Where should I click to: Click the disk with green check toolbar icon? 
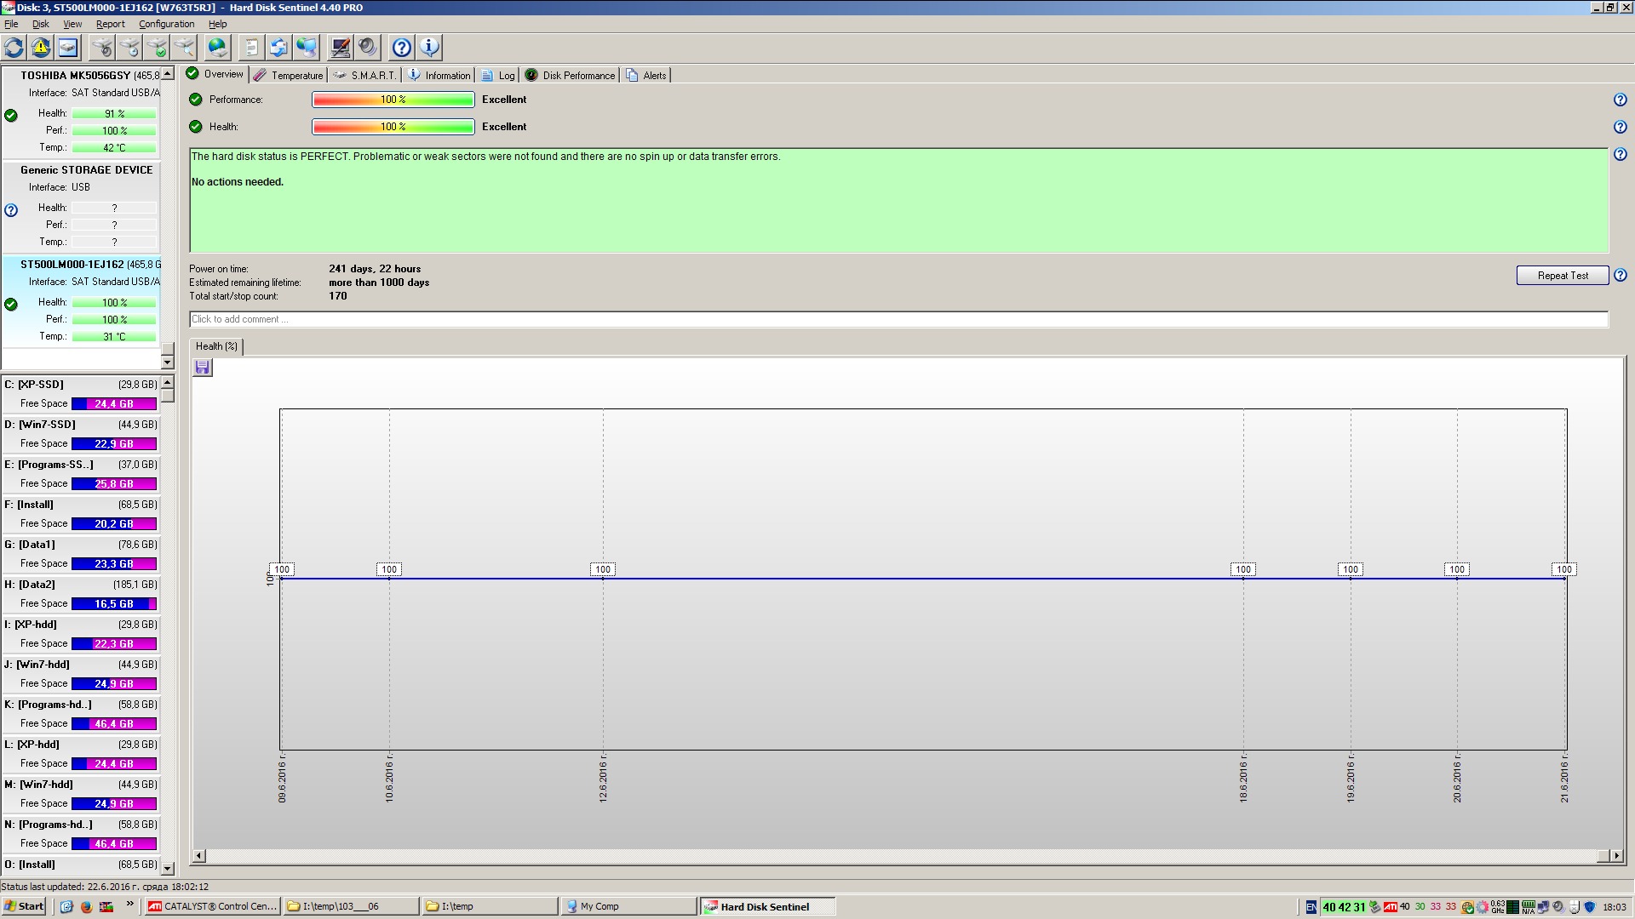[x=157, y=48]
